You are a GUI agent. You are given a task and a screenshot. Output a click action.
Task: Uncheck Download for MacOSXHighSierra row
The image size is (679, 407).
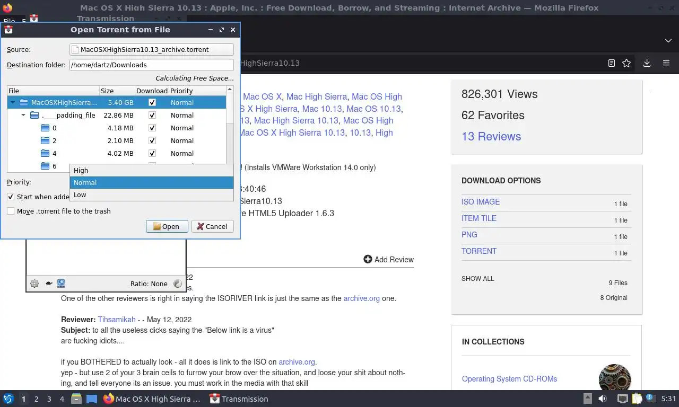[x=152, y=102]
